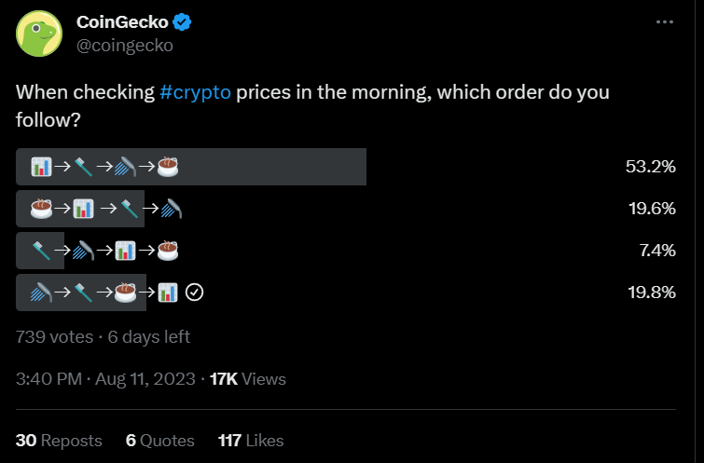704x463 pixels.
Task: Open the @coingecko handle link
Action: pyautogui.click(x=124, y=46)
